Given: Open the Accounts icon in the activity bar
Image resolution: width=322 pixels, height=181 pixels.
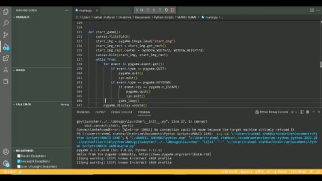Looking at the screenshot, I should (x=6, y=152).
